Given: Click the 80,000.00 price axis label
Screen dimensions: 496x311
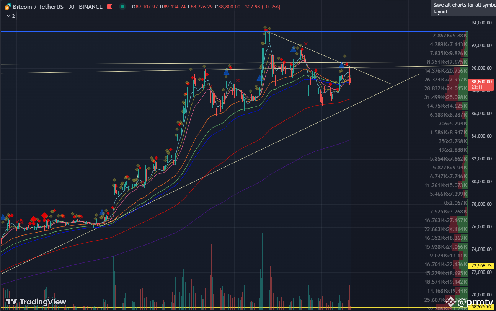Looking at the screenshot, I should (481, 182).
